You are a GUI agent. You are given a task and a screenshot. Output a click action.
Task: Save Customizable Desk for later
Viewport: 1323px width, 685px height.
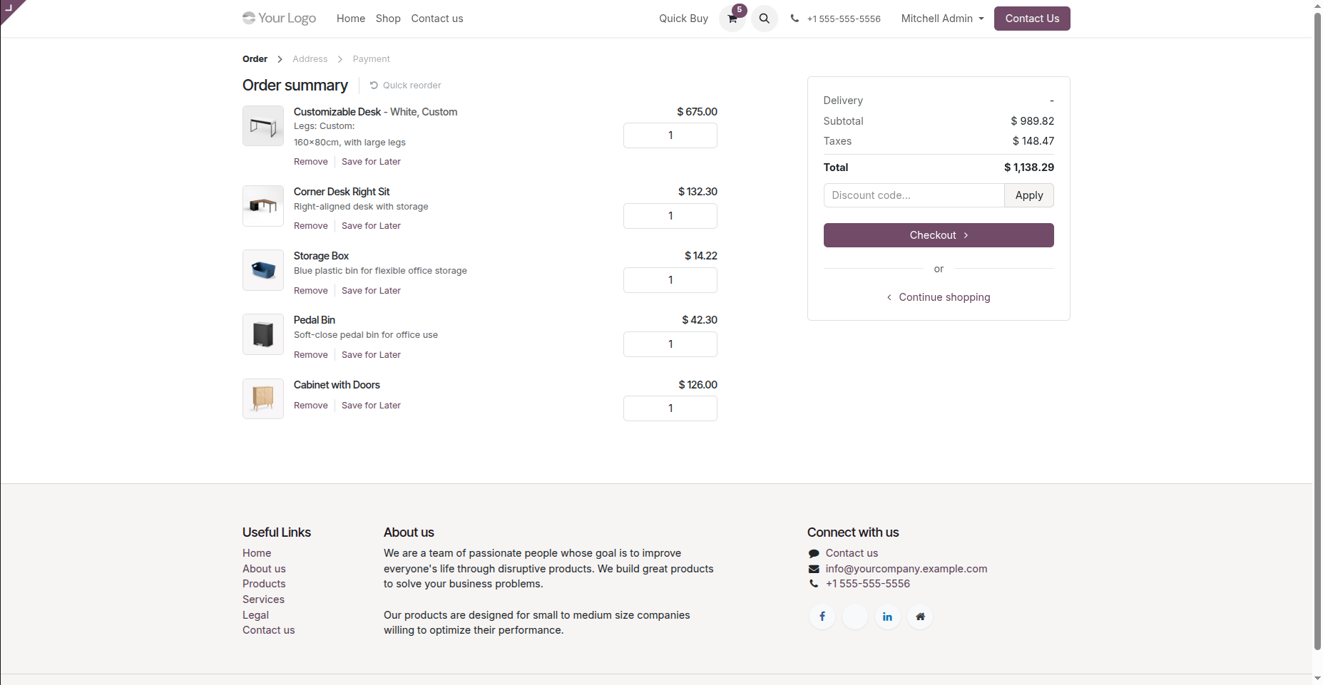tap(371, 162)
